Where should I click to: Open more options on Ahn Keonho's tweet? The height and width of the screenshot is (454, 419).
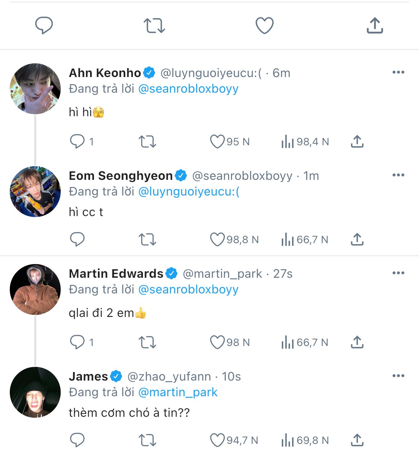[398, 72]
